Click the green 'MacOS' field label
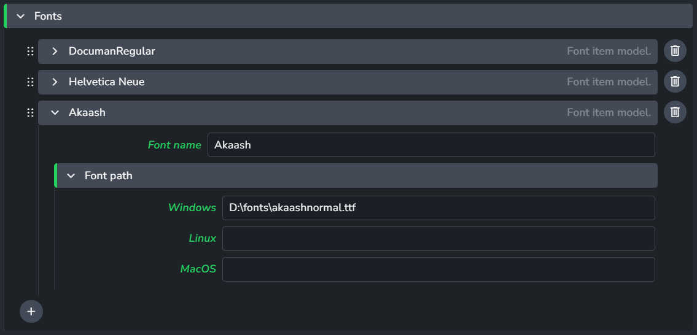Image resolution: width=697 pixels, height=335 pixels. (198, 269)
